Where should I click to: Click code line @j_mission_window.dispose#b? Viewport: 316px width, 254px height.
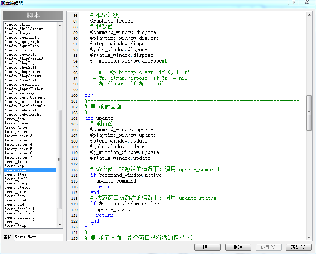[x=129, y=61]
